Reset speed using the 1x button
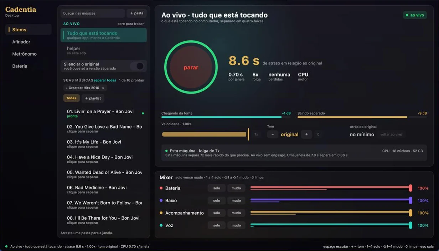Screen dimensions: 439x251 [256, 134]
